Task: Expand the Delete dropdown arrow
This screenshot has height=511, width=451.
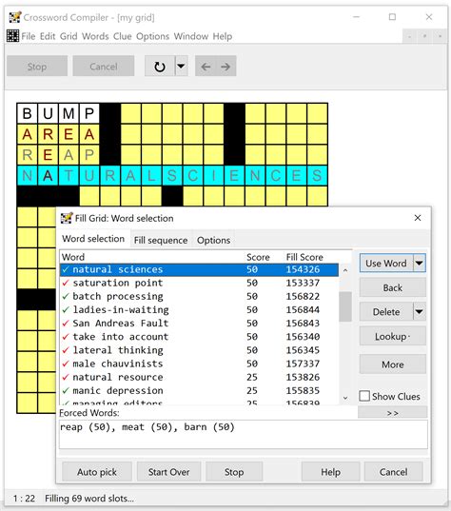Action: tap(420, 312)
